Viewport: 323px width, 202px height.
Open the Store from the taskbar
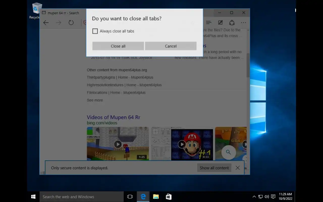169,197
